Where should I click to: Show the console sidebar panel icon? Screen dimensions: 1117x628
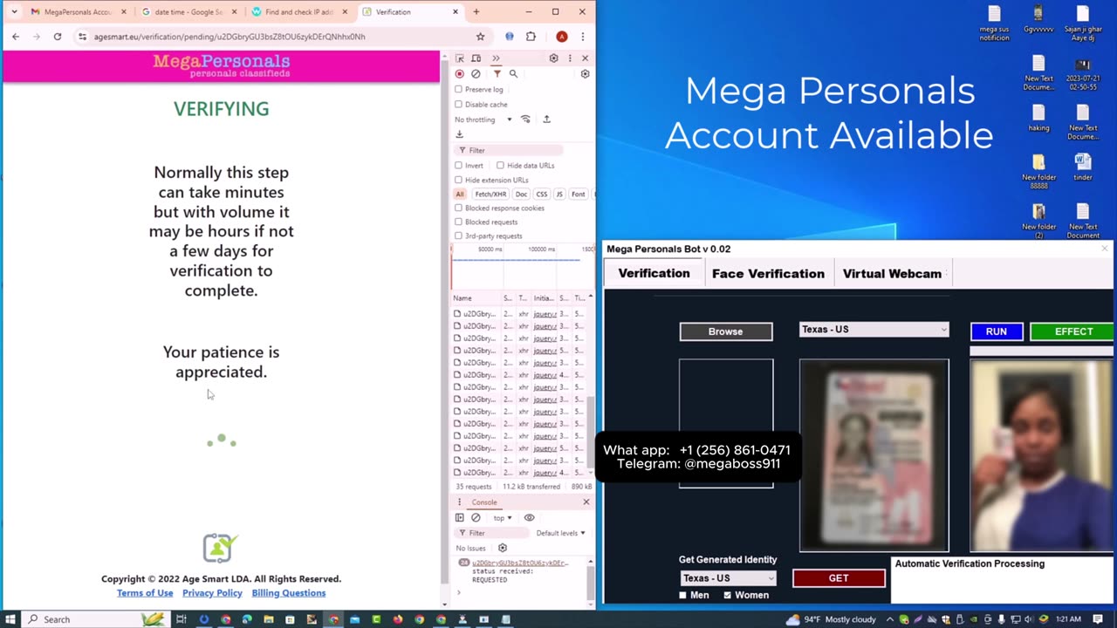460,518
